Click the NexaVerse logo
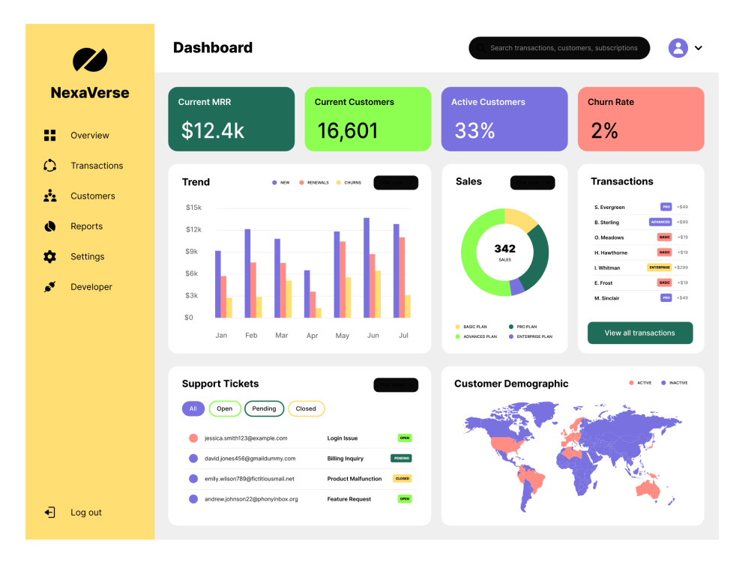Image resolution: width=748 pixels, height=571 pixels. pos(90,60)
